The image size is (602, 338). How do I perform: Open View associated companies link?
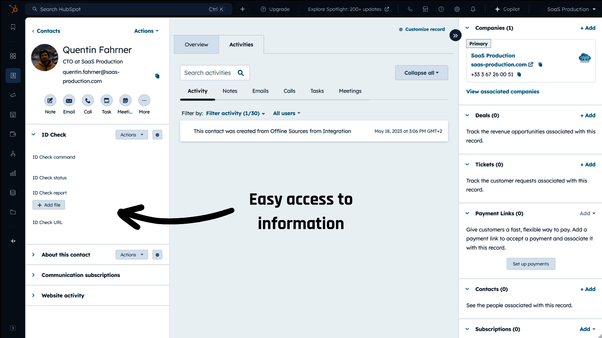pos(503,91)
